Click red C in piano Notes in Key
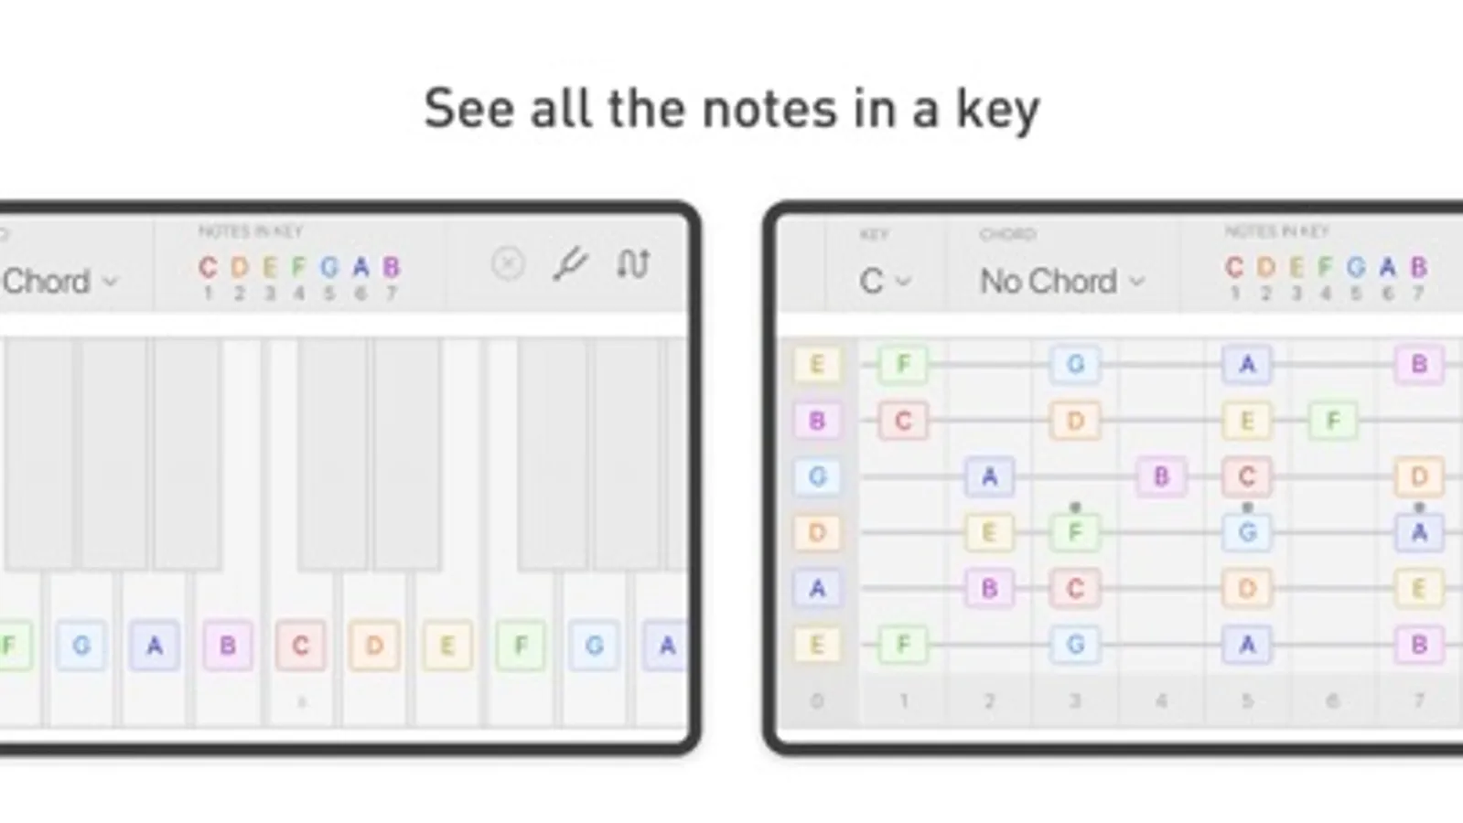Screen dimensions: 1463x823 tap(208, 268)
